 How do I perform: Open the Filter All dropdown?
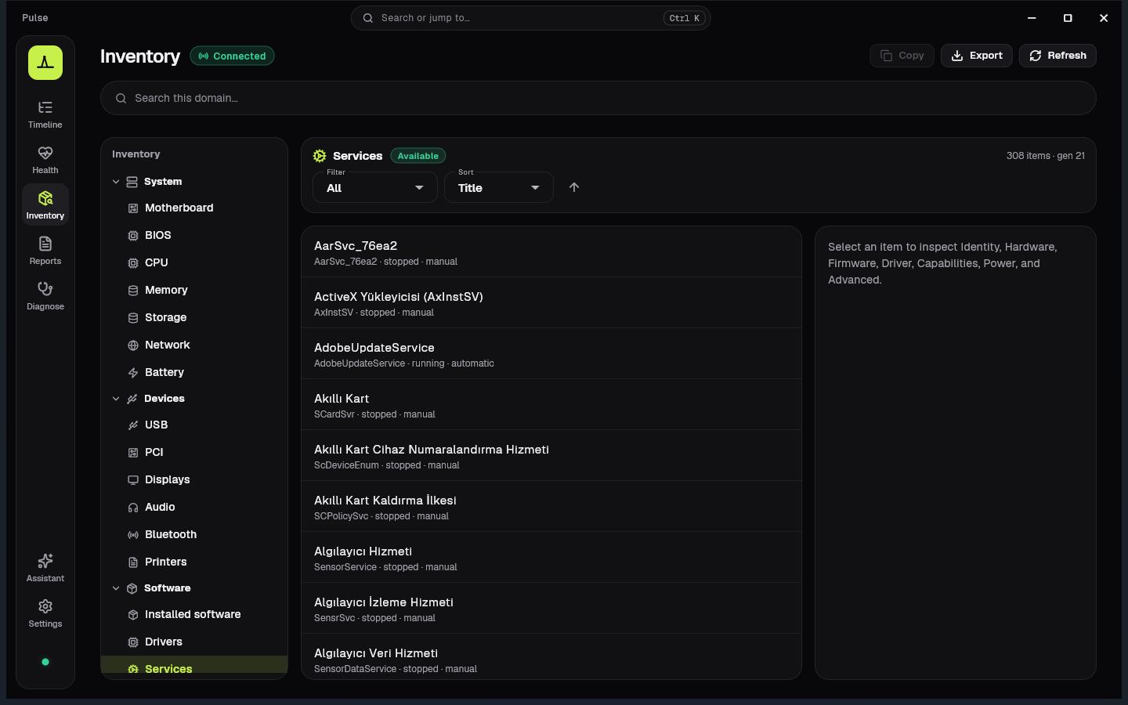tap(375, 187)
